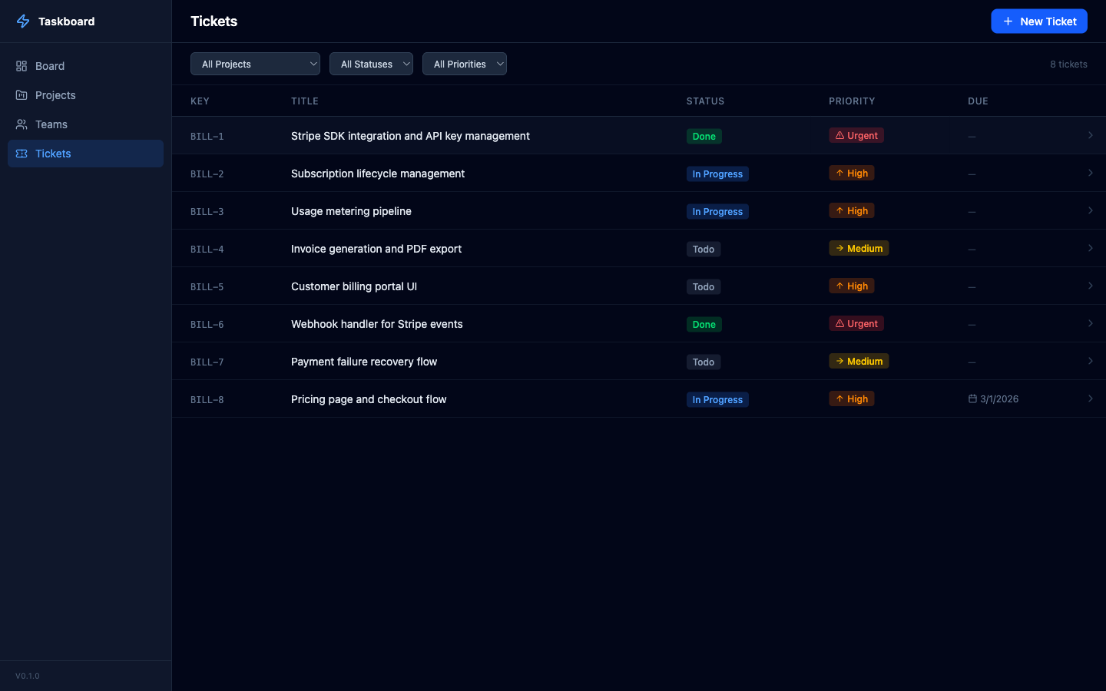Click the Tickets ticket icon in sidebar
This screenshot has width=1106, height=691.
coord(22,154)
